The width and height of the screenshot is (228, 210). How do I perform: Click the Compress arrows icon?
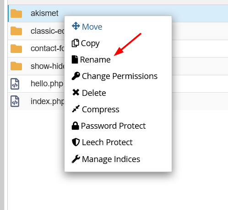click(76, 109)
